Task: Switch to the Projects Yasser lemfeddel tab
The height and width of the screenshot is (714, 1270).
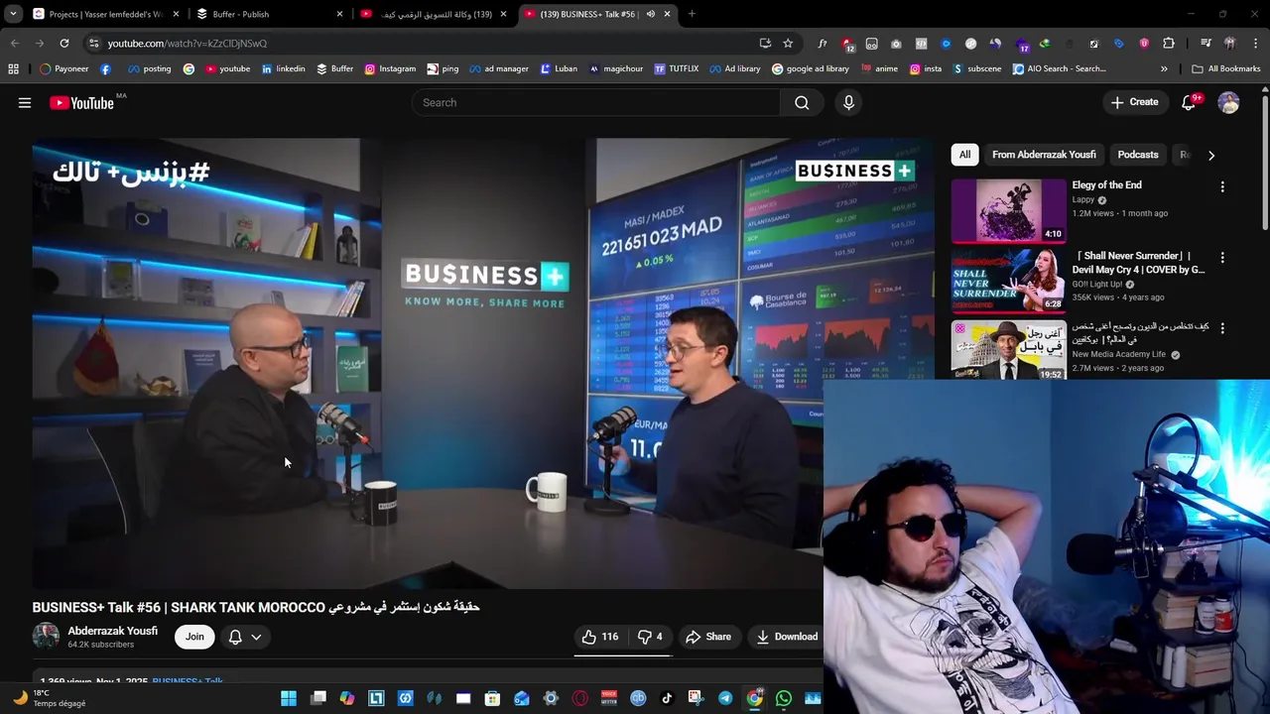Action: pyautogui.click(x=105, y=14)
